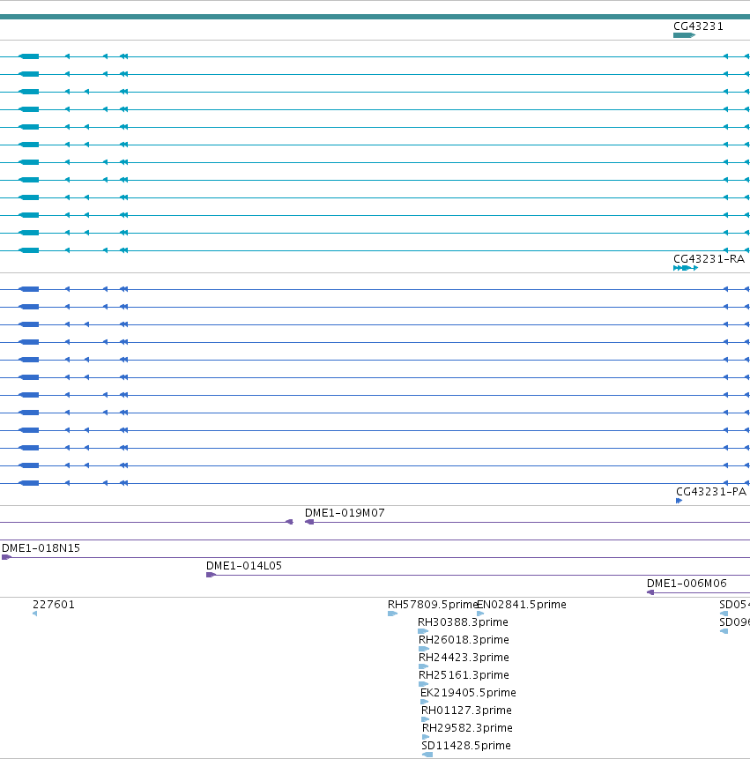This screenshot has width=750, height=759.
Task: Click the CG43231-PA protein glyph
Action: coord(679,501)
